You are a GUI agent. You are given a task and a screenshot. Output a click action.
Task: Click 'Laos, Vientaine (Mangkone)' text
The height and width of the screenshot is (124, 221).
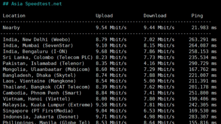(39, 81)
